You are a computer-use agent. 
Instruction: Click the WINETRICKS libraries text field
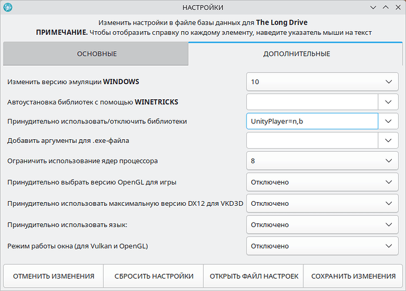tap(312, 102)
